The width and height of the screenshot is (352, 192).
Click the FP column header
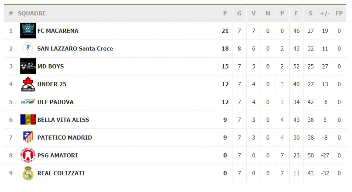[339, 13]
